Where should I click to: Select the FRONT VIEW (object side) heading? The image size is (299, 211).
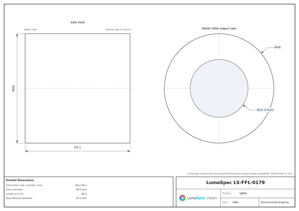(219, 29)
